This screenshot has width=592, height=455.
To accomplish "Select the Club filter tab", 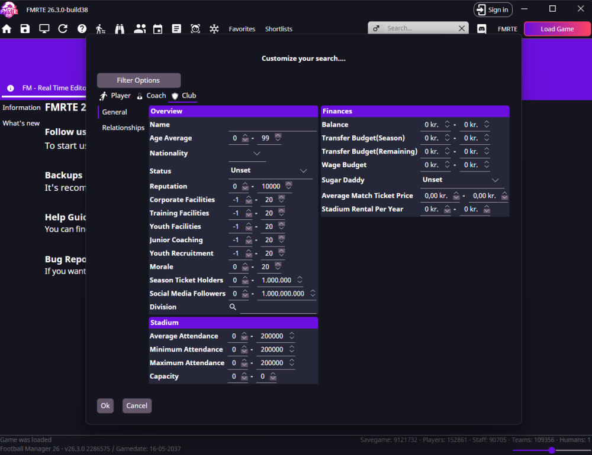I will click(184, 96).
